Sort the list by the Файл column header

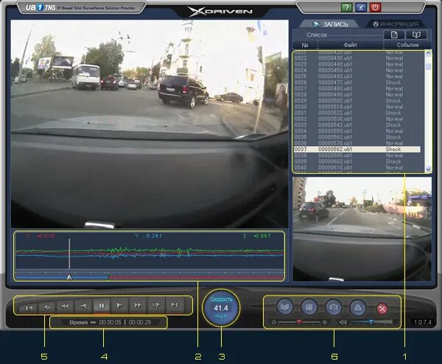coord(351,45)
